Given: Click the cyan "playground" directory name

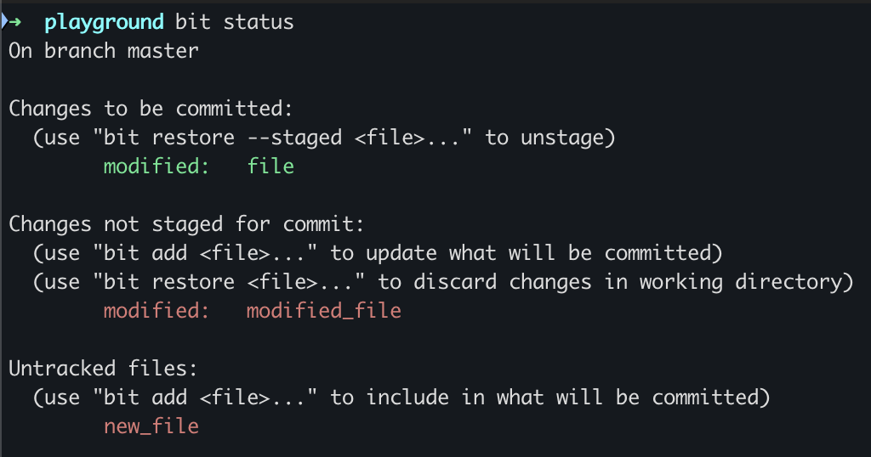Looking at the screenshot, I should pos(104,22).
